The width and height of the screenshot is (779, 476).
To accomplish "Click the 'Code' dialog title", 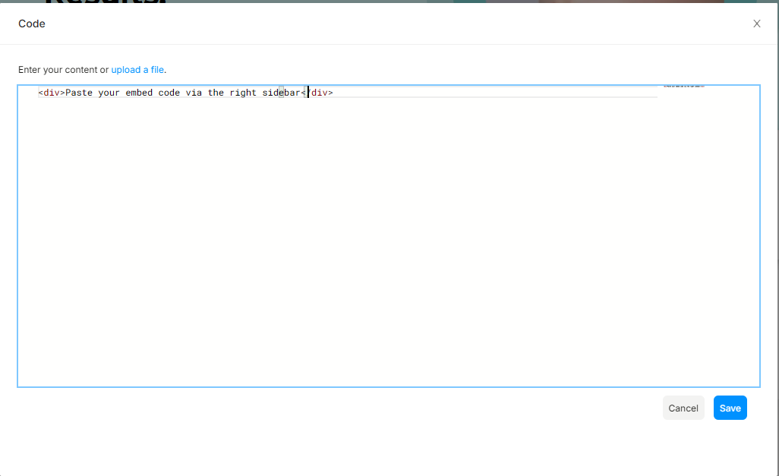I will click(32, 24).
